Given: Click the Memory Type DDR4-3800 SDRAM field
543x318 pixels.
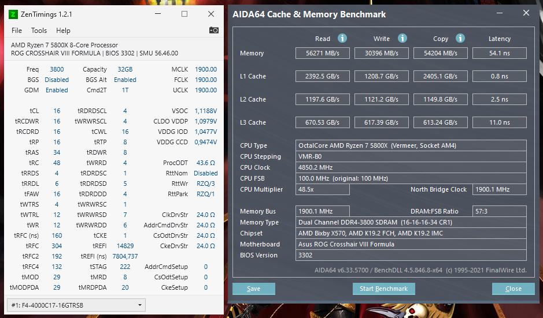Looking at the screenshot, I should point(411,222).
